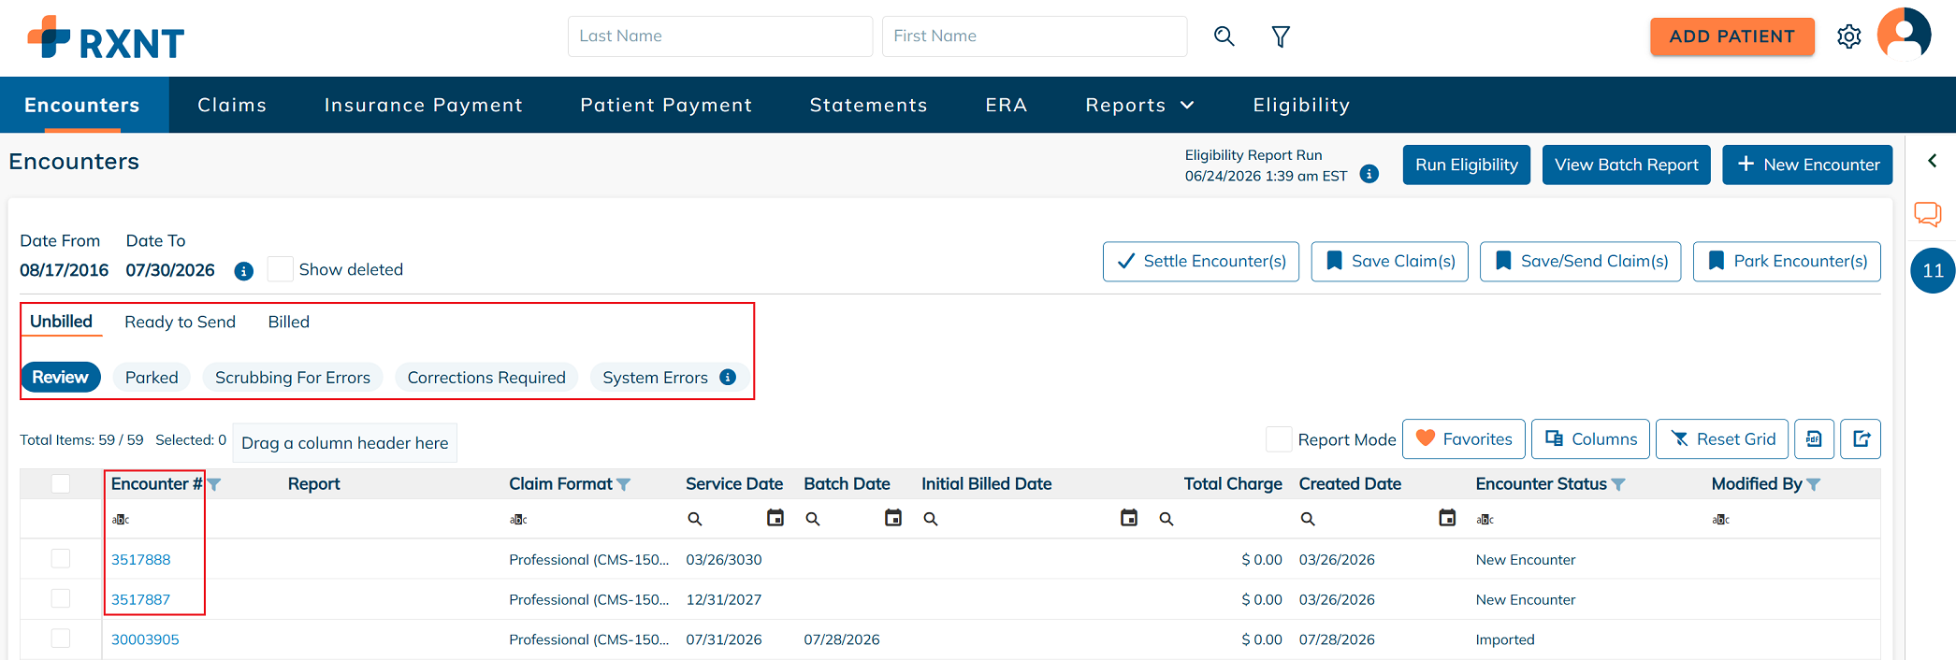
Task: Open the Insurance Payment tab
Action: (424, 105)
